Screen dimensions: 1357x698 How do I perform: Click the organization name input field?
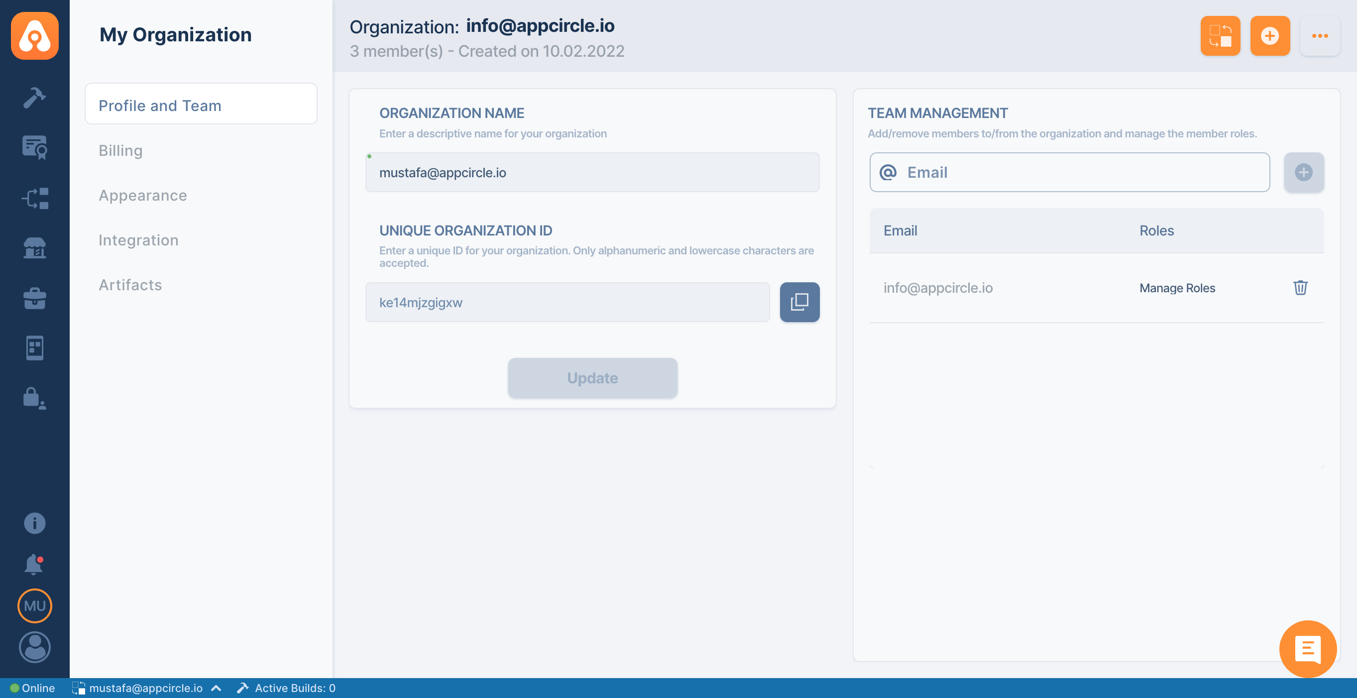pyautogui.click(x=592, y=172)
